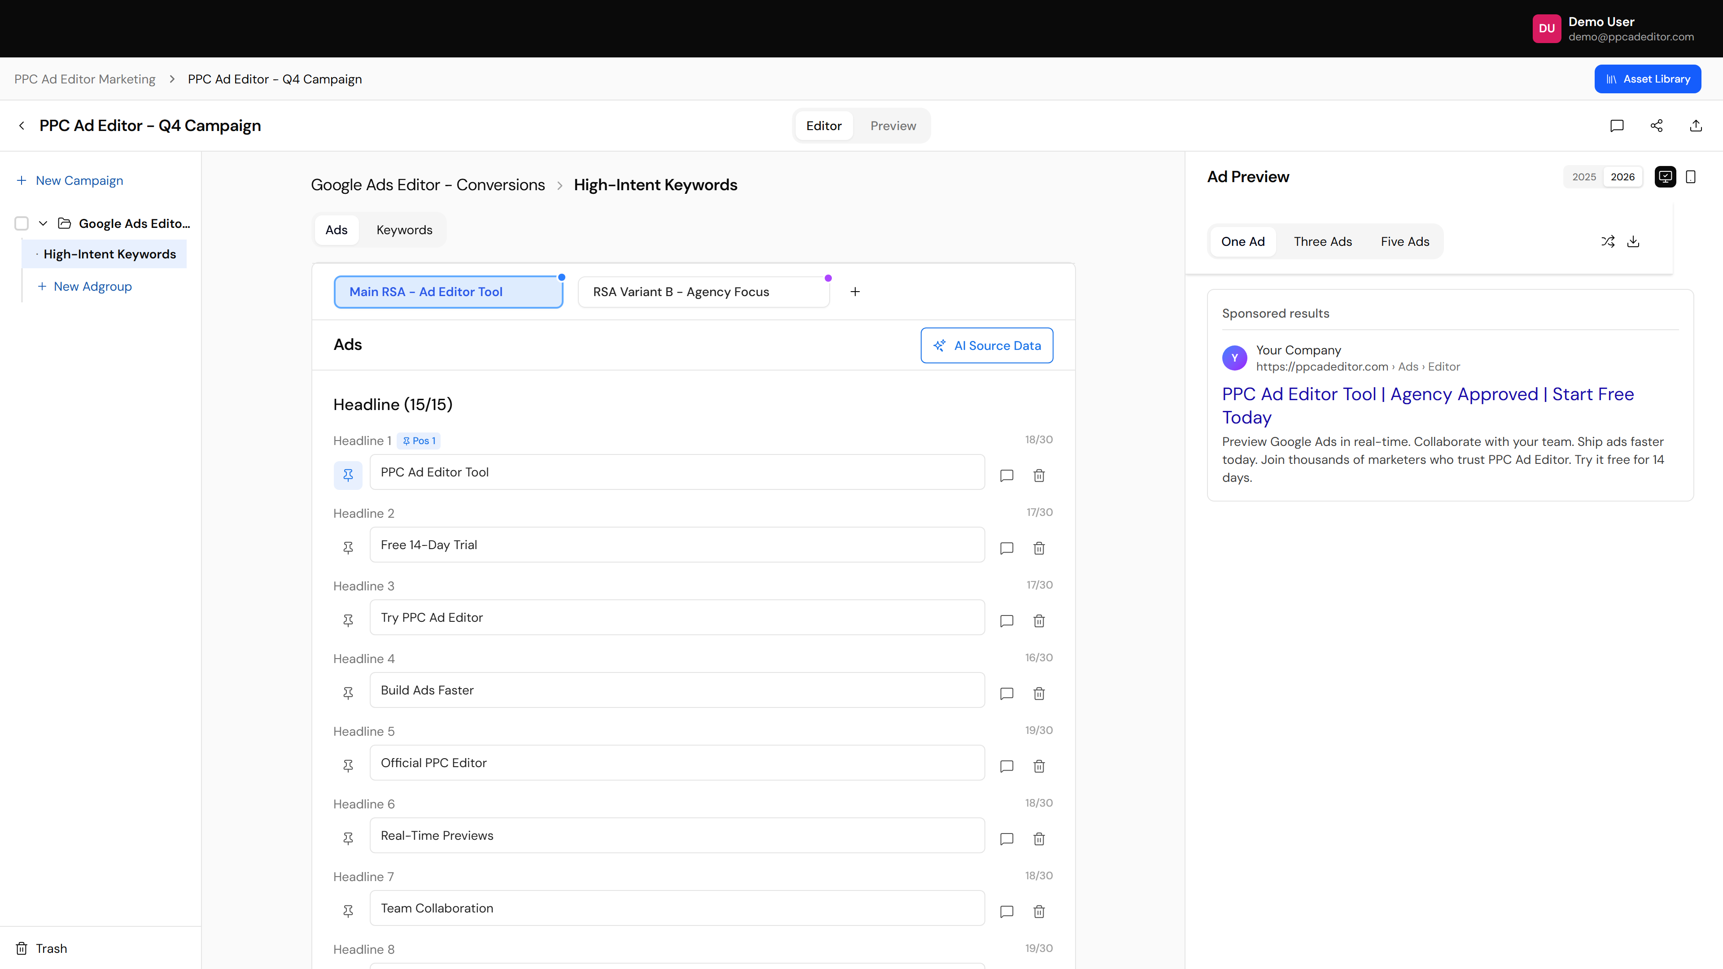The image size is (1723, 969).
Task: Add a New Adgroup
Action: [84, 286]
